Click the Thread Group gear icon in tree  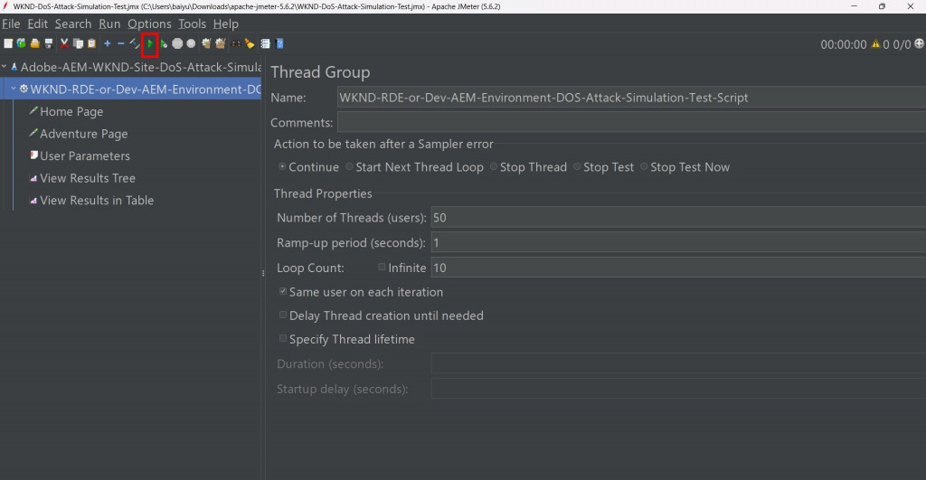(24, 89)
